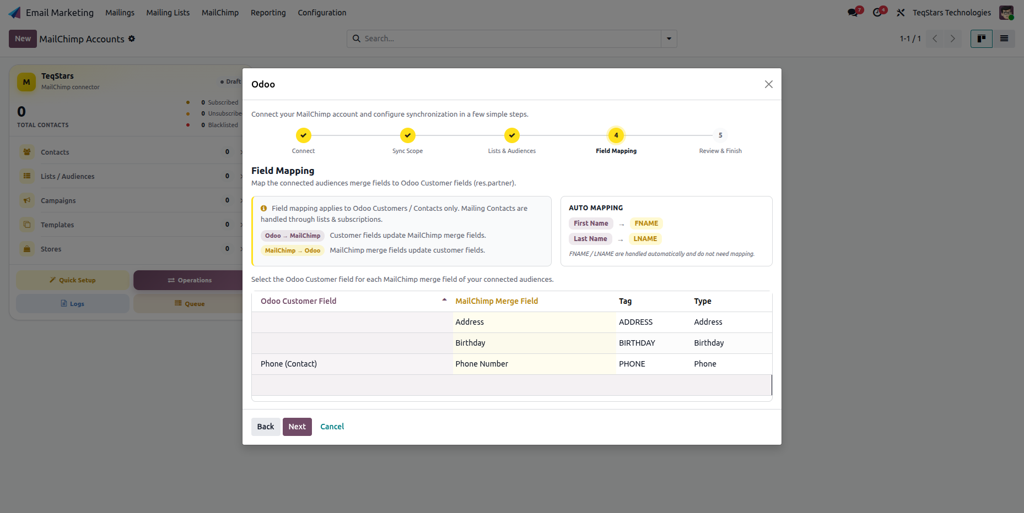This screenshot has width=1024, height=513.
Task: Click the search magnifier icon
Action: [357, 39]
